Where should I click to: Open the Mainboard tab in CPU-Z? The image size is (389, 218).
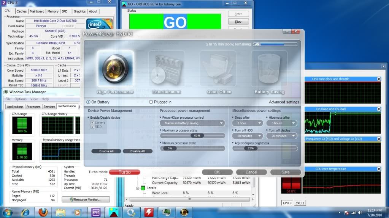pos(37,11)
